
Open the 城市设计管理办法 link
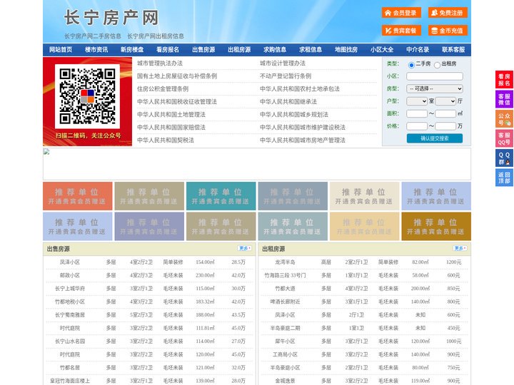coord(283,63)
